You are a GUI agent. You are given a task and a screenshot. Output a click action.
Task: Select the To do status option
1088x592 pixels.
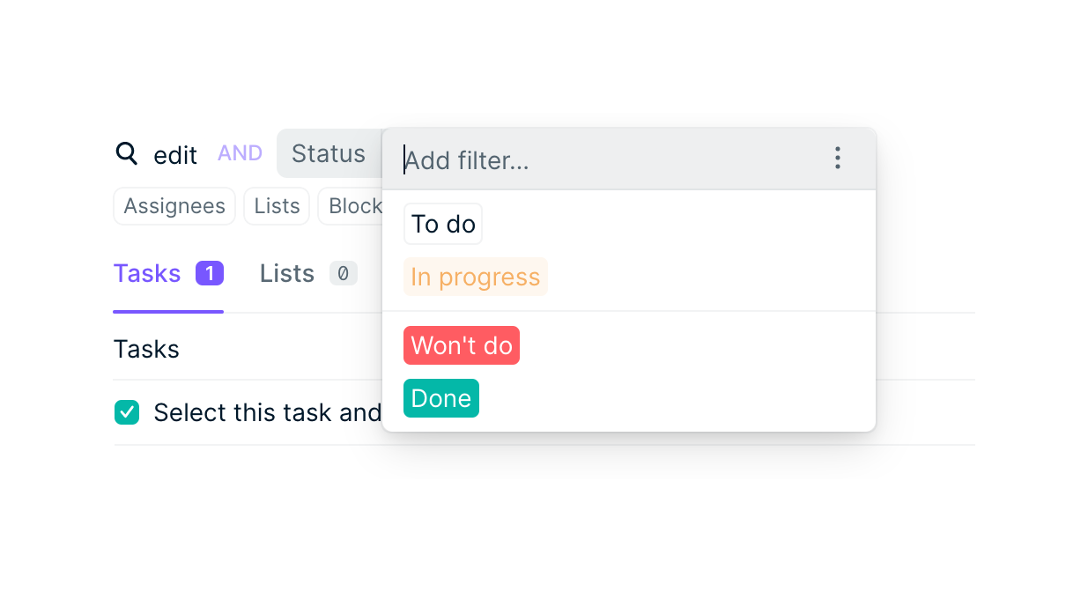pos(442,224)
